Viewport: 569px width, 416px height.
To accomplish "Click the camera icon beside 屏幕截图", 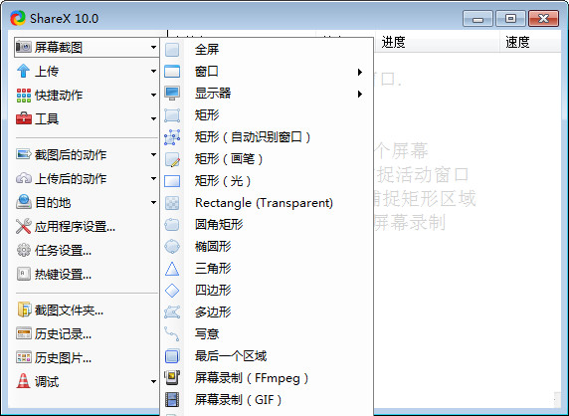I will click(x=24, y=47).
